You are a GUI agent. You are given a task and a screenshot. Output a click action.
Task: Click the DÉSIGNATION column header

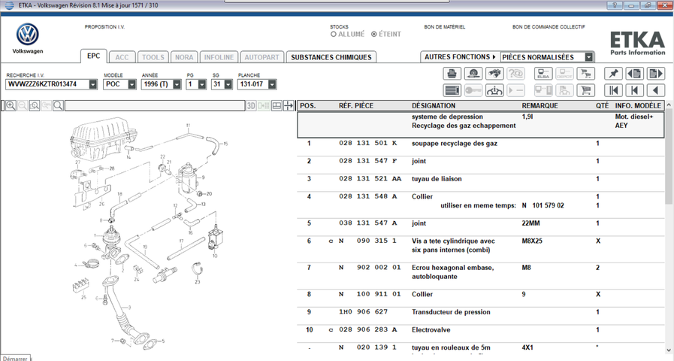(434, 105)
